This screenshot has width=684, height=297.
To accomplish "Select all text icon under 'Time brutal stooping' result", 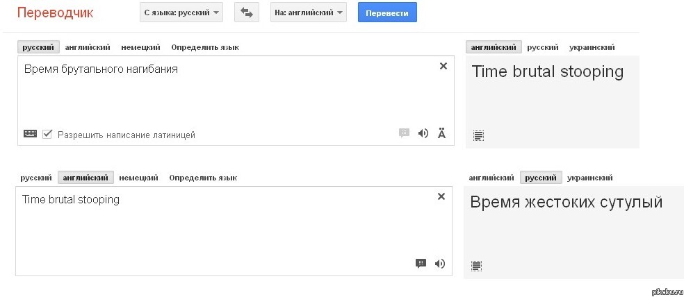I will (478, 135).
